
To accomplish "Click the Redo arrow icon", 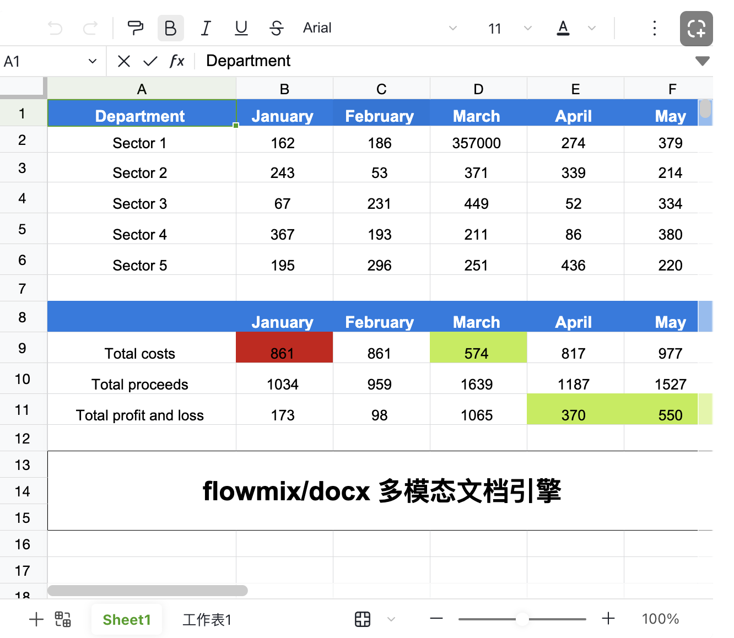I will [x=90, y=28].
